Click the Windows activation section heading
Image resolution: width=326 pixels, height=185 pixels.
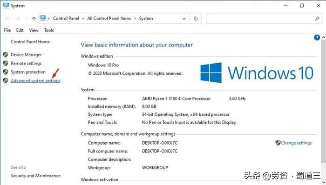point(99,179)
